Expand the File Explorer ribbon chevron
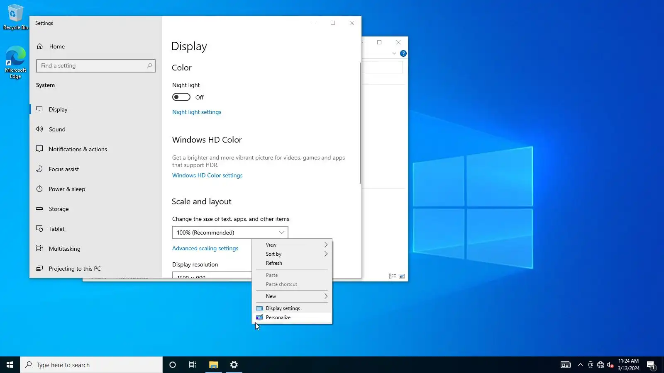This screenshot has height=373, width=664. tap(394, 53)
